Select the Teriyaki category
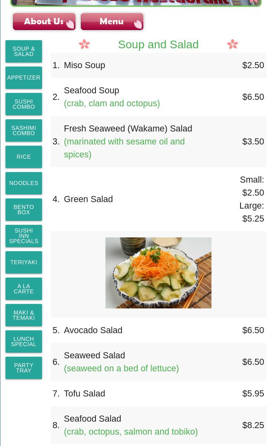Viewport: 271px width, 446px height. point(24,262)
